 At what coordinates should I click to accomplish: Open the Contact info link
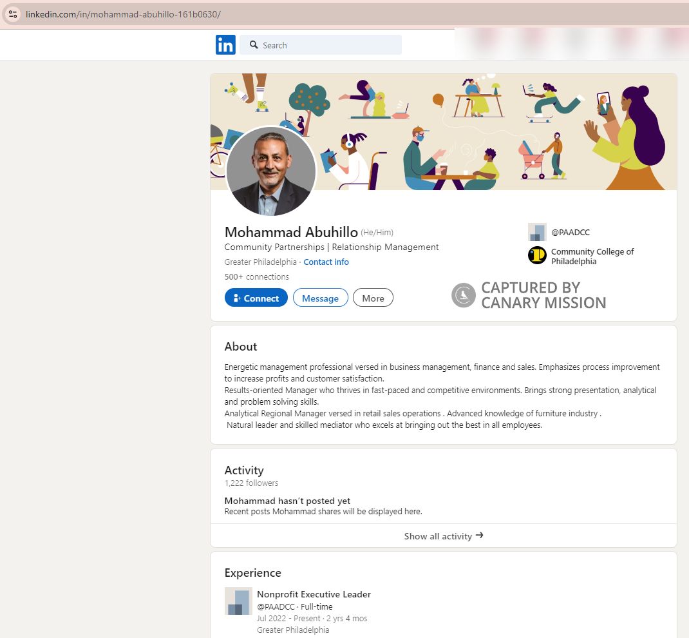point(326,262)
